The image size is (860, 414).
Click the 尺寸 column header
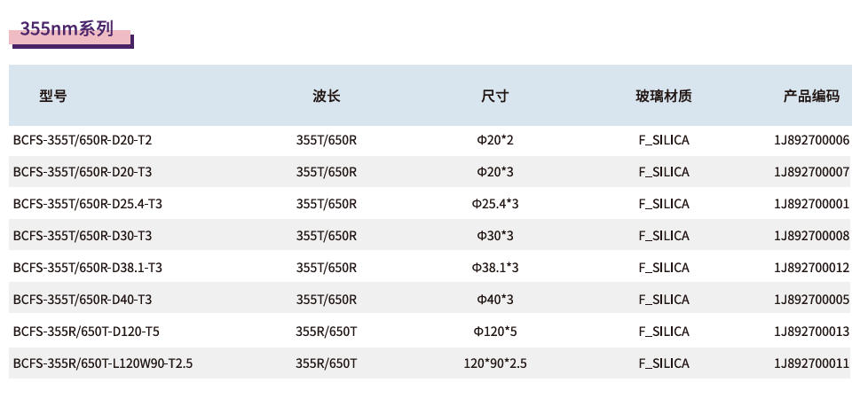(494, 97)
